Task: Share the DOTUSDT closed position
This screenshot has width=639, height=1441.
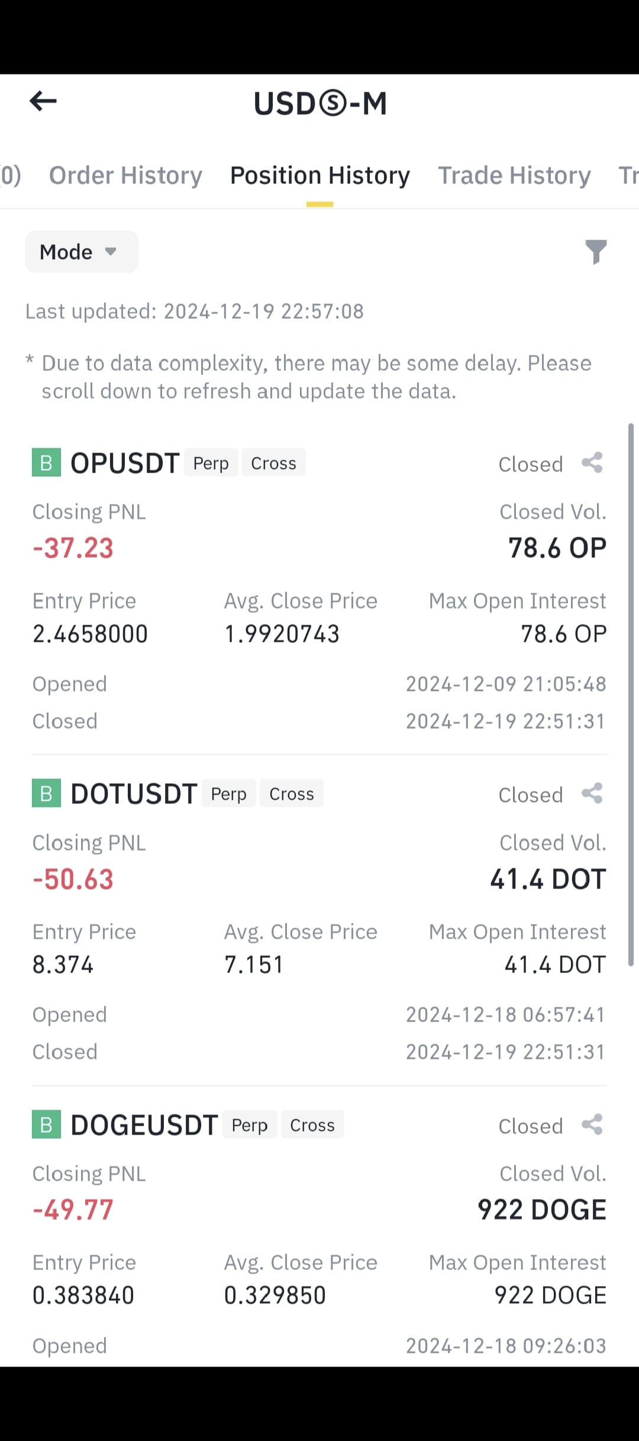Action: click(x=592, y=794)
